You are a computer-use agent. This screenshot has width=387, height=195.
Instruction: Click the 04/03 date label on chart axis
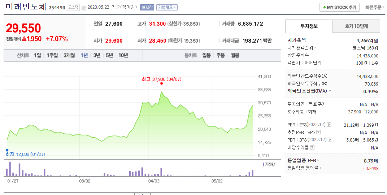pyautogui.click(x=154, y=181)
